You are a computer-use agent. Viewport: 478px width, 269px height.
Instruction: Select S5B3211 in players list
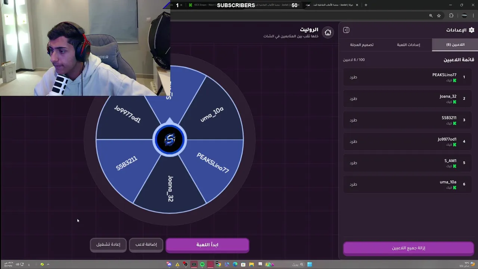point(408,120)
